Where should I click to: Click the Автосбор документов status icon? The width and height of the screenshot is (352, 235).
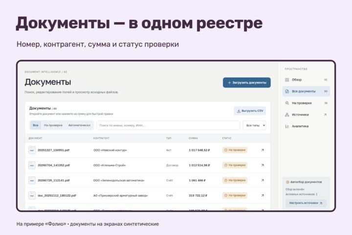point(287,182)
